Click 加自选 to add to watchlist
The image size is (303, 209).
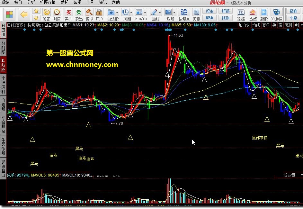tap(244, 25)
